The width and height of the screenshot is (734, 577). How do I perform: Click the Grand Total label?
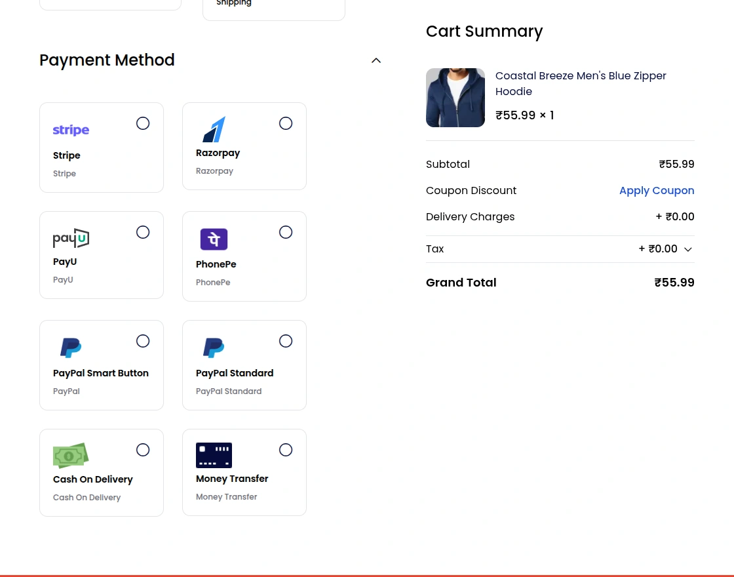(461, 283)
